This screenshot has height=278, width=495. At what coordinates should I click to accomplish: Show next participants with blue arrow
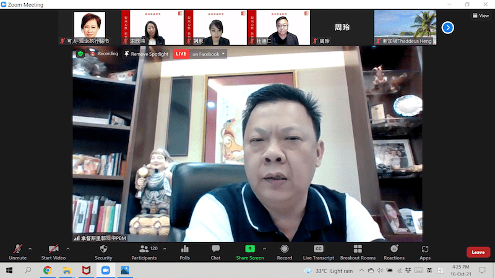pos(448,27)
